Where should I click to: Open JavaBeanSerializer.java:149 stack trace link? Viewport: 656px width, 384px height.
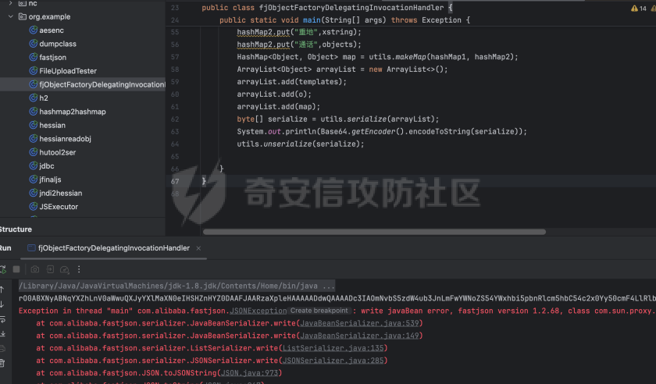pos(359,336)
